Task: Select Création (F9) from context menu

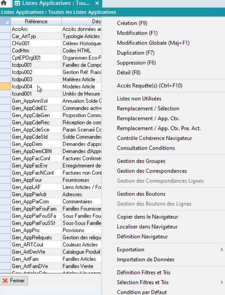Action: [132, 23]
